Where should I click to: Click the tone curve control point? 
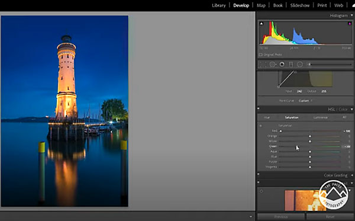(279, 87)
